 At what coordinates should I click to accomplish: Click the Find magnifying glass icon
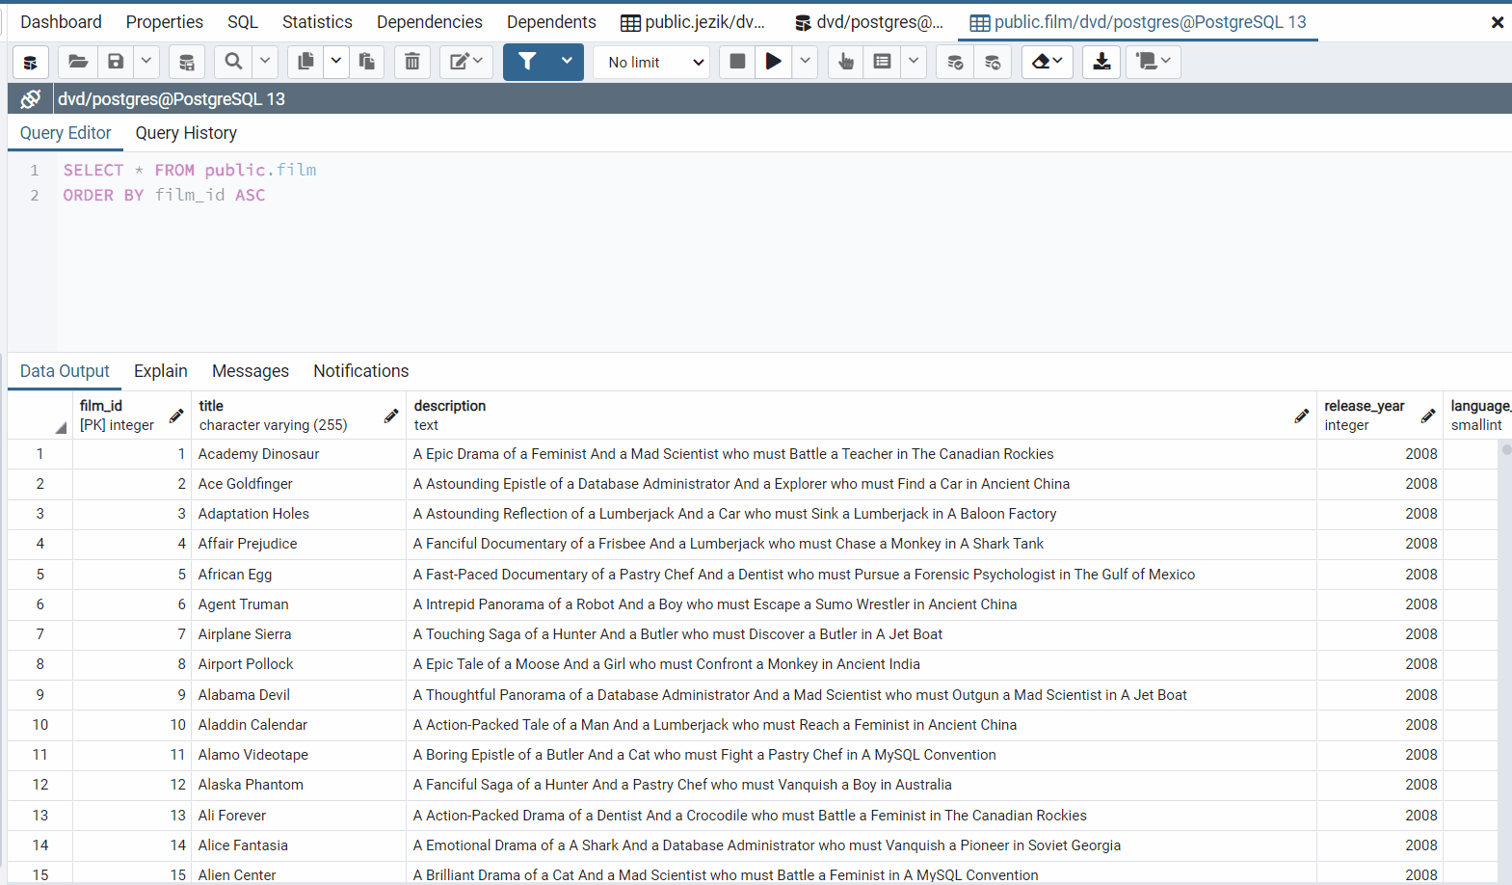(233, 62)
